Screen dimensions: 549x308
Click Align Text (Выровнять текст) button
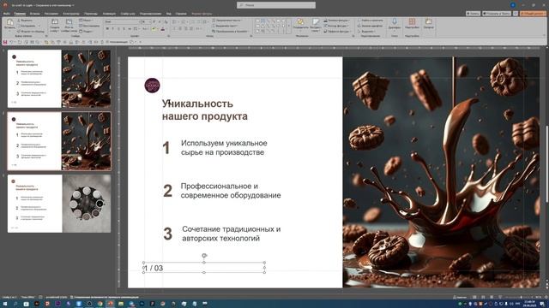226,26
